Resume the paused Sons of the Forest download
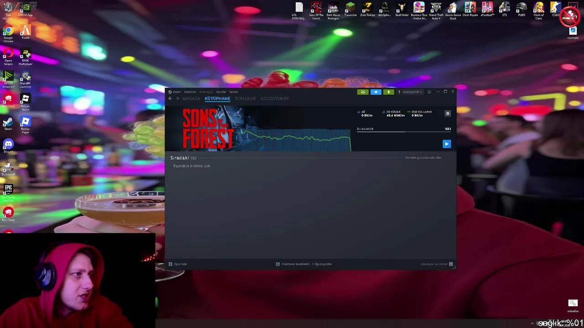Screen dimensions: 584x328 point(447,144)
